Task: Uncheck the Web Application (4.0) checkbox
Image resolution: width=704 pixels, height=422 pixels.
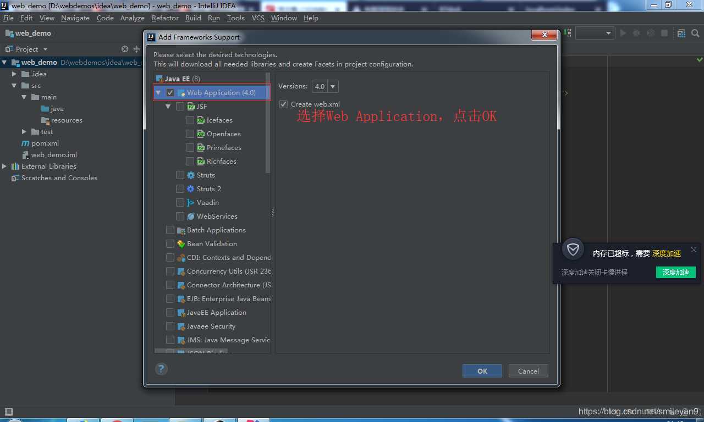Action: tap(170, 93)
